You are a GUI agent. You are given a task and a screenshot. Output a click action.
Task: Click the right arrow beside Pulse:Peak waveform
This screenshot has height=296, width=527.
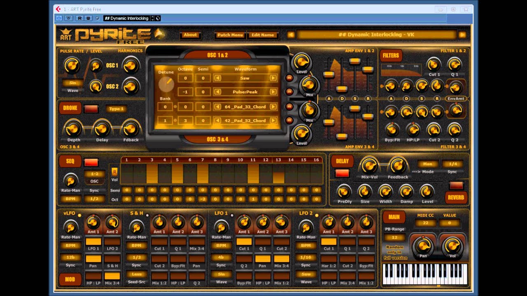point(273,92)
